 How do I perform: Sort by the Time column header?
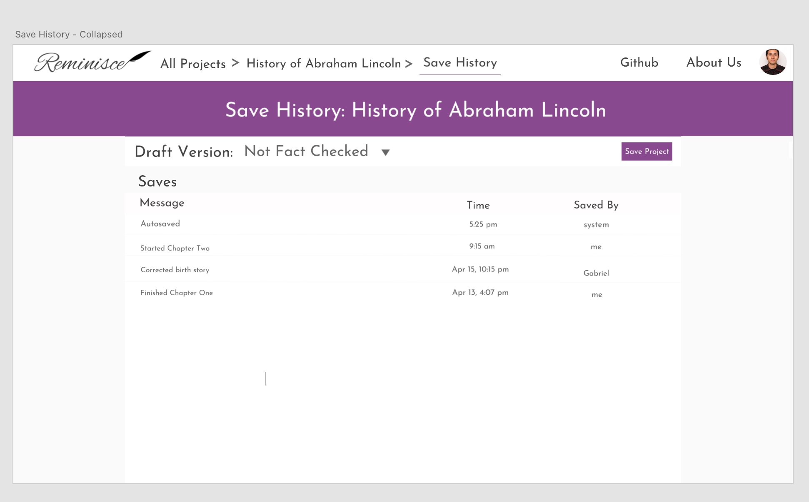coord(478,205)
